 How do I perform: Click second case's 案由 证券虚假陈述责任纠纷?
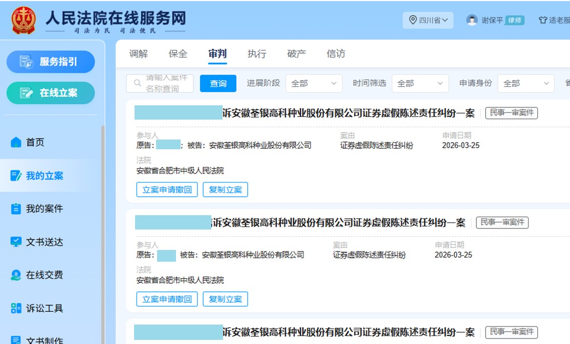[x=369, y=255]
